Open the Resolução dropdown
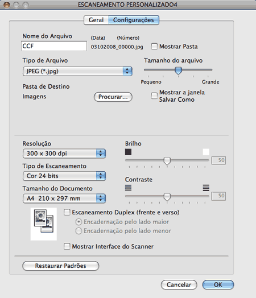 tap(64, 154)
